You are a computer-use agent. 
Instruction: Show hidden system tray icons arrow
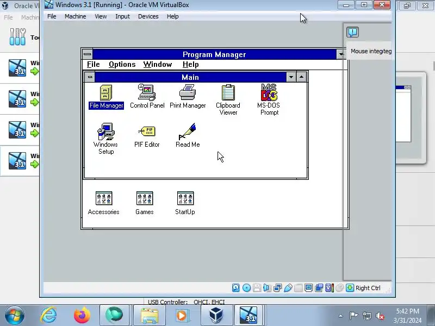point(341,316)
